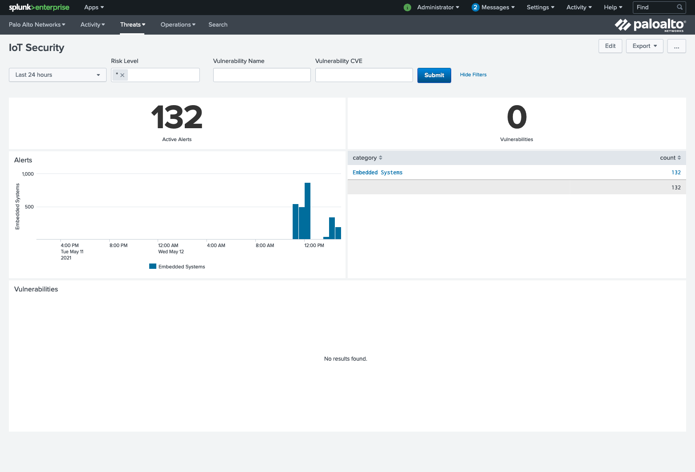Image resolution: width=695 pixels, height=472 pixels.
Task: Expand the Export dropdown
Action: coord(644,46)
